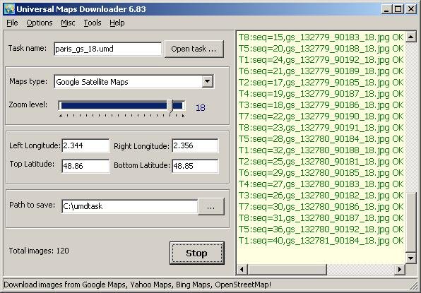The image size is (421, 293).
Task: Click the Task name input field
Action: (107, 49)
